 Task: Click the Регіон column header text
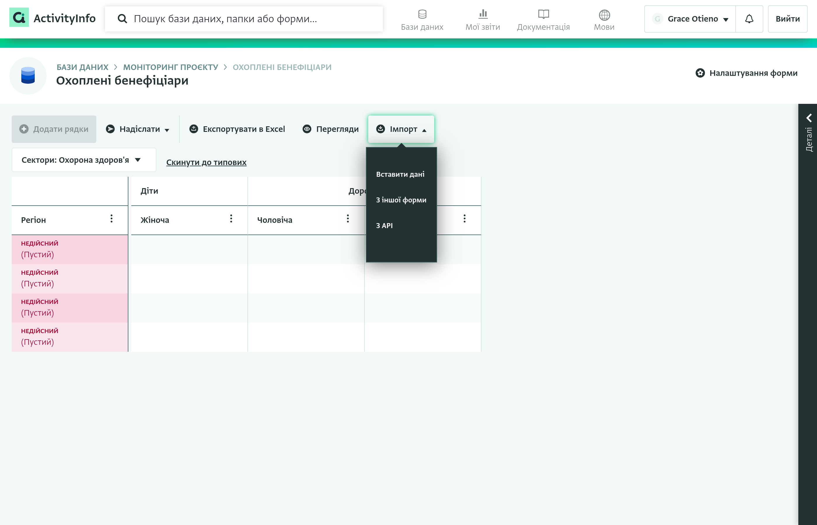pos(34,220)
